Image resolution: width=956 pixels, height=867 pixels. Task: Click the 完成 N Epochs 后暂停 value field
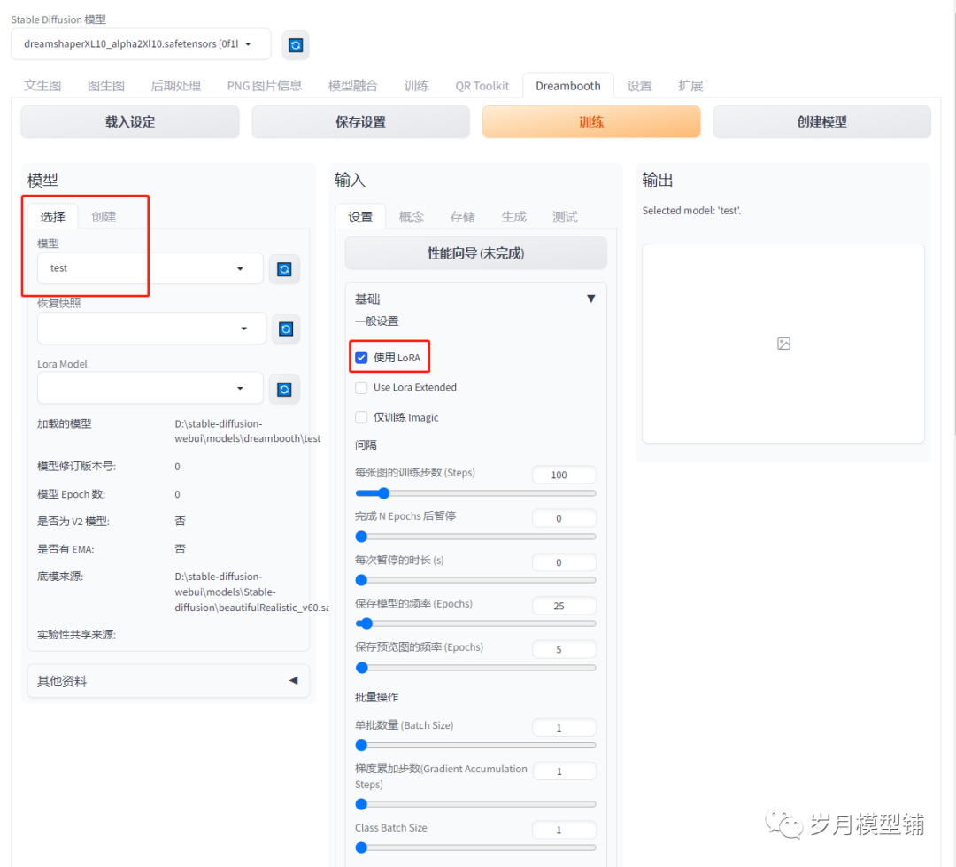(565, 518)
